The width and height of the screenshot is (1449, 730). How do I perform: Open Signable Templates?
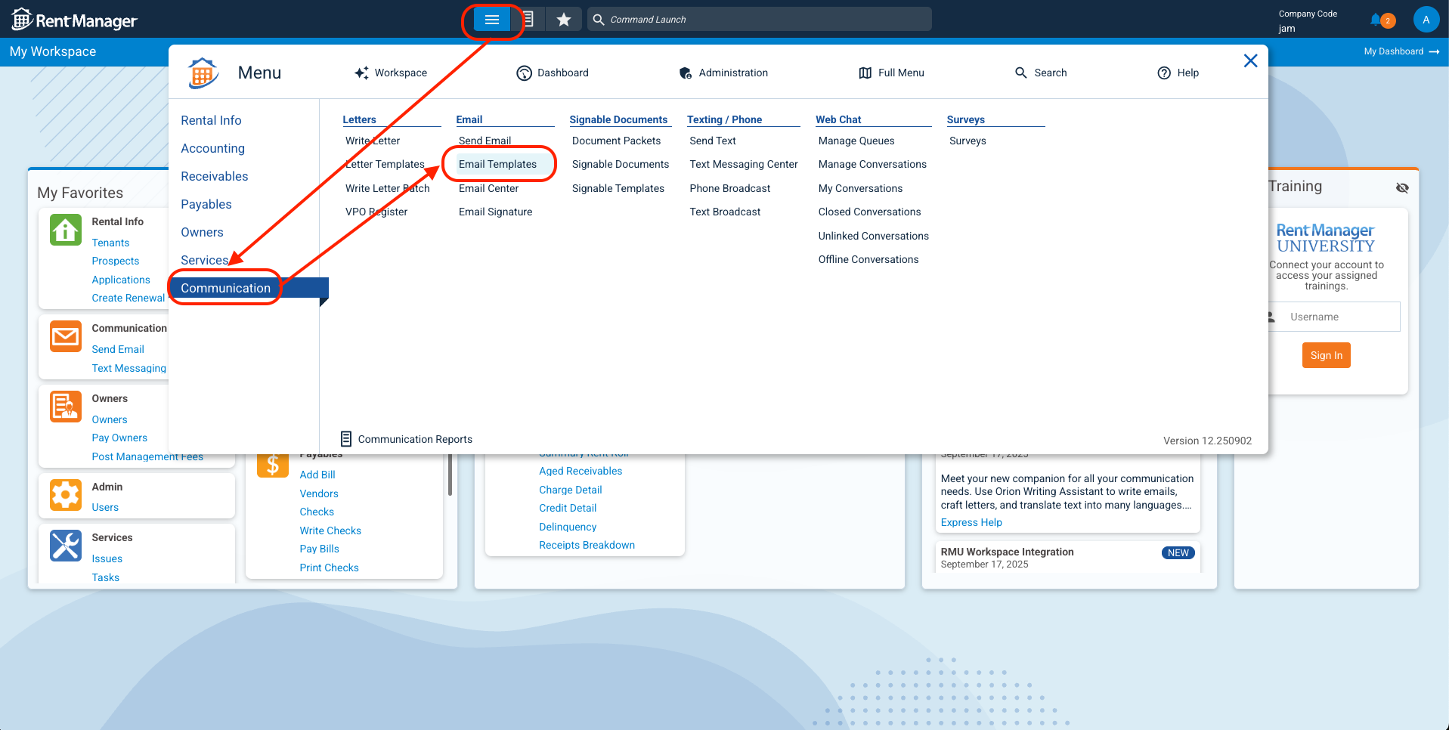(x=618, y=188)
